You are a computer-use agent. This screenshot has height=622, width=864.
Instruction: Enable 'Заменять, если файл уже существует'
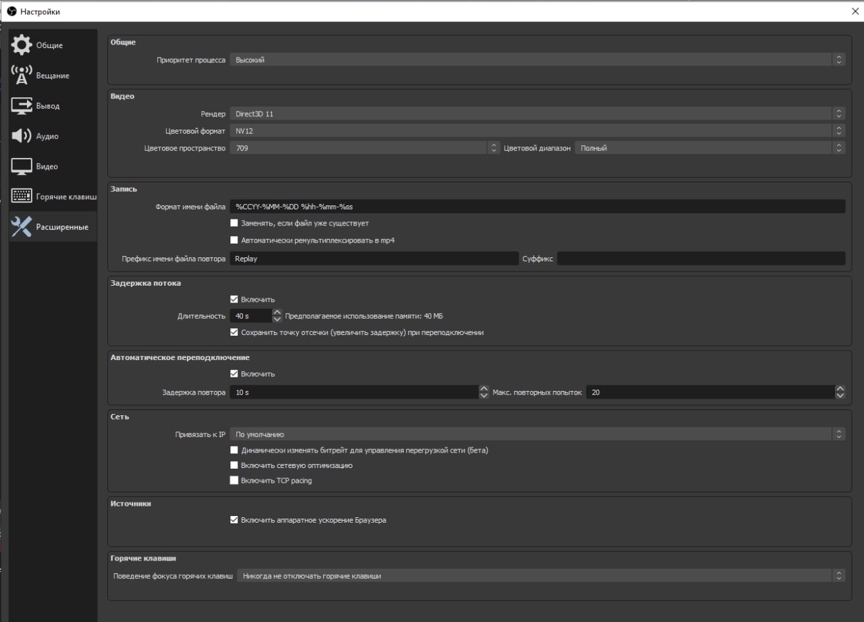(x=234, y=223)
